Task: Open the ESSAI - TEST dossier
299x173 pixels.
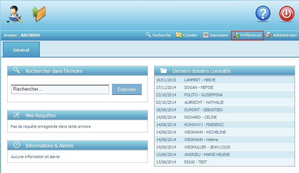Action: point(195,162)
